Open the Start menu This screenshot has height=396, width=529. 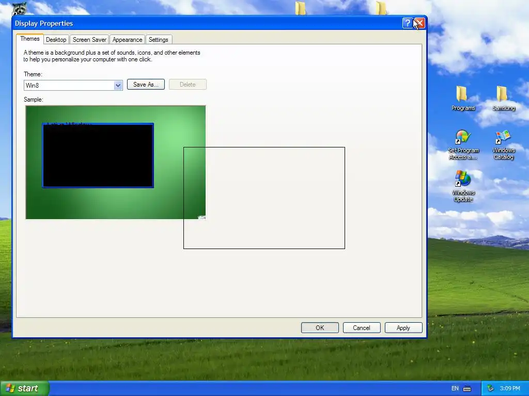[25, 388]
